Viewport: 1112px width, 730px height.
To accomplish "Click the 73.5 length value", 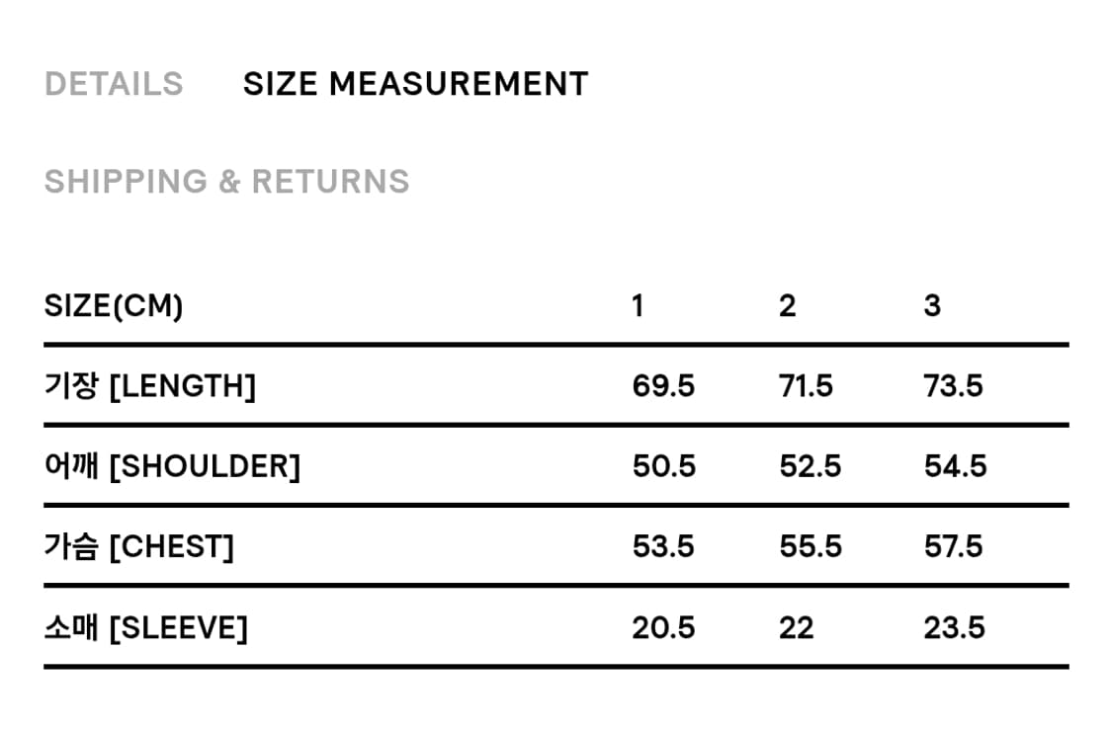I will pos(953,385).
